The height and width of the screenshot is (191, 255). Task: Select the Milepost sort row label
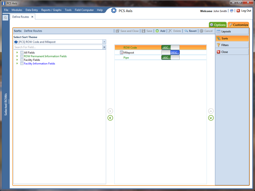click(128, 52)
